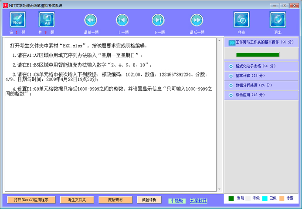The height and width of the screenshot is (209, 302).
Task: Click the app icon in title bar
Action: click(5, 5)
